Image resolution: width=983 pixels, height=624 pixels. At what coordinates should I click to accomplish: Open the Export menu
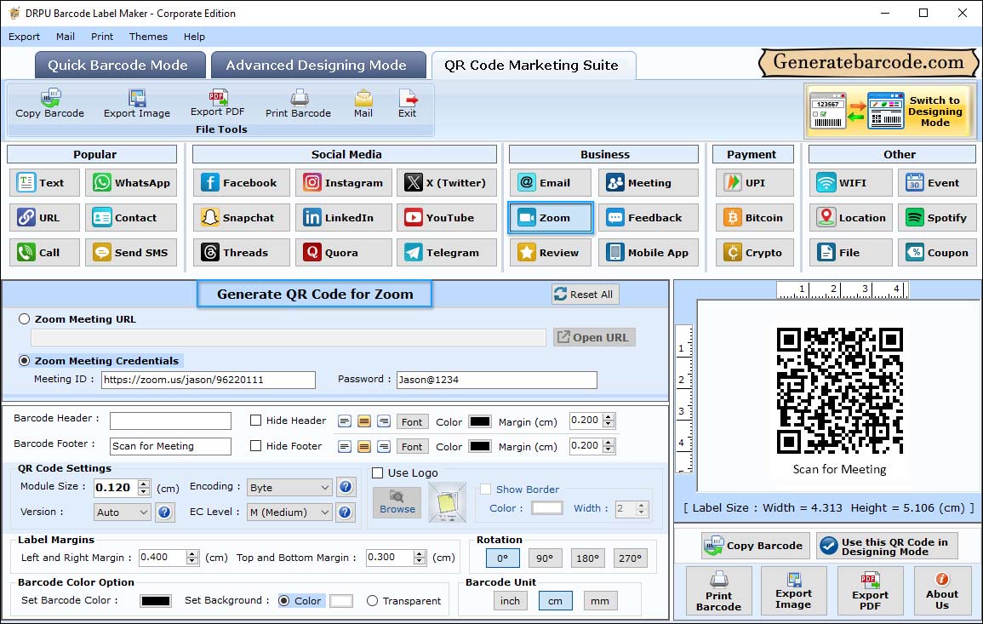tap(25, 37)
